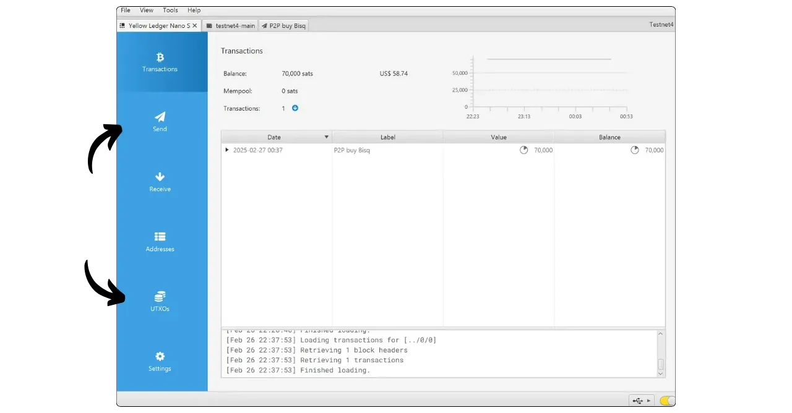Close the Yellow Ledger Nano S tab
The height and width of the screenshot is (413, 792).
pyautogui.click(x=195, y=26)
